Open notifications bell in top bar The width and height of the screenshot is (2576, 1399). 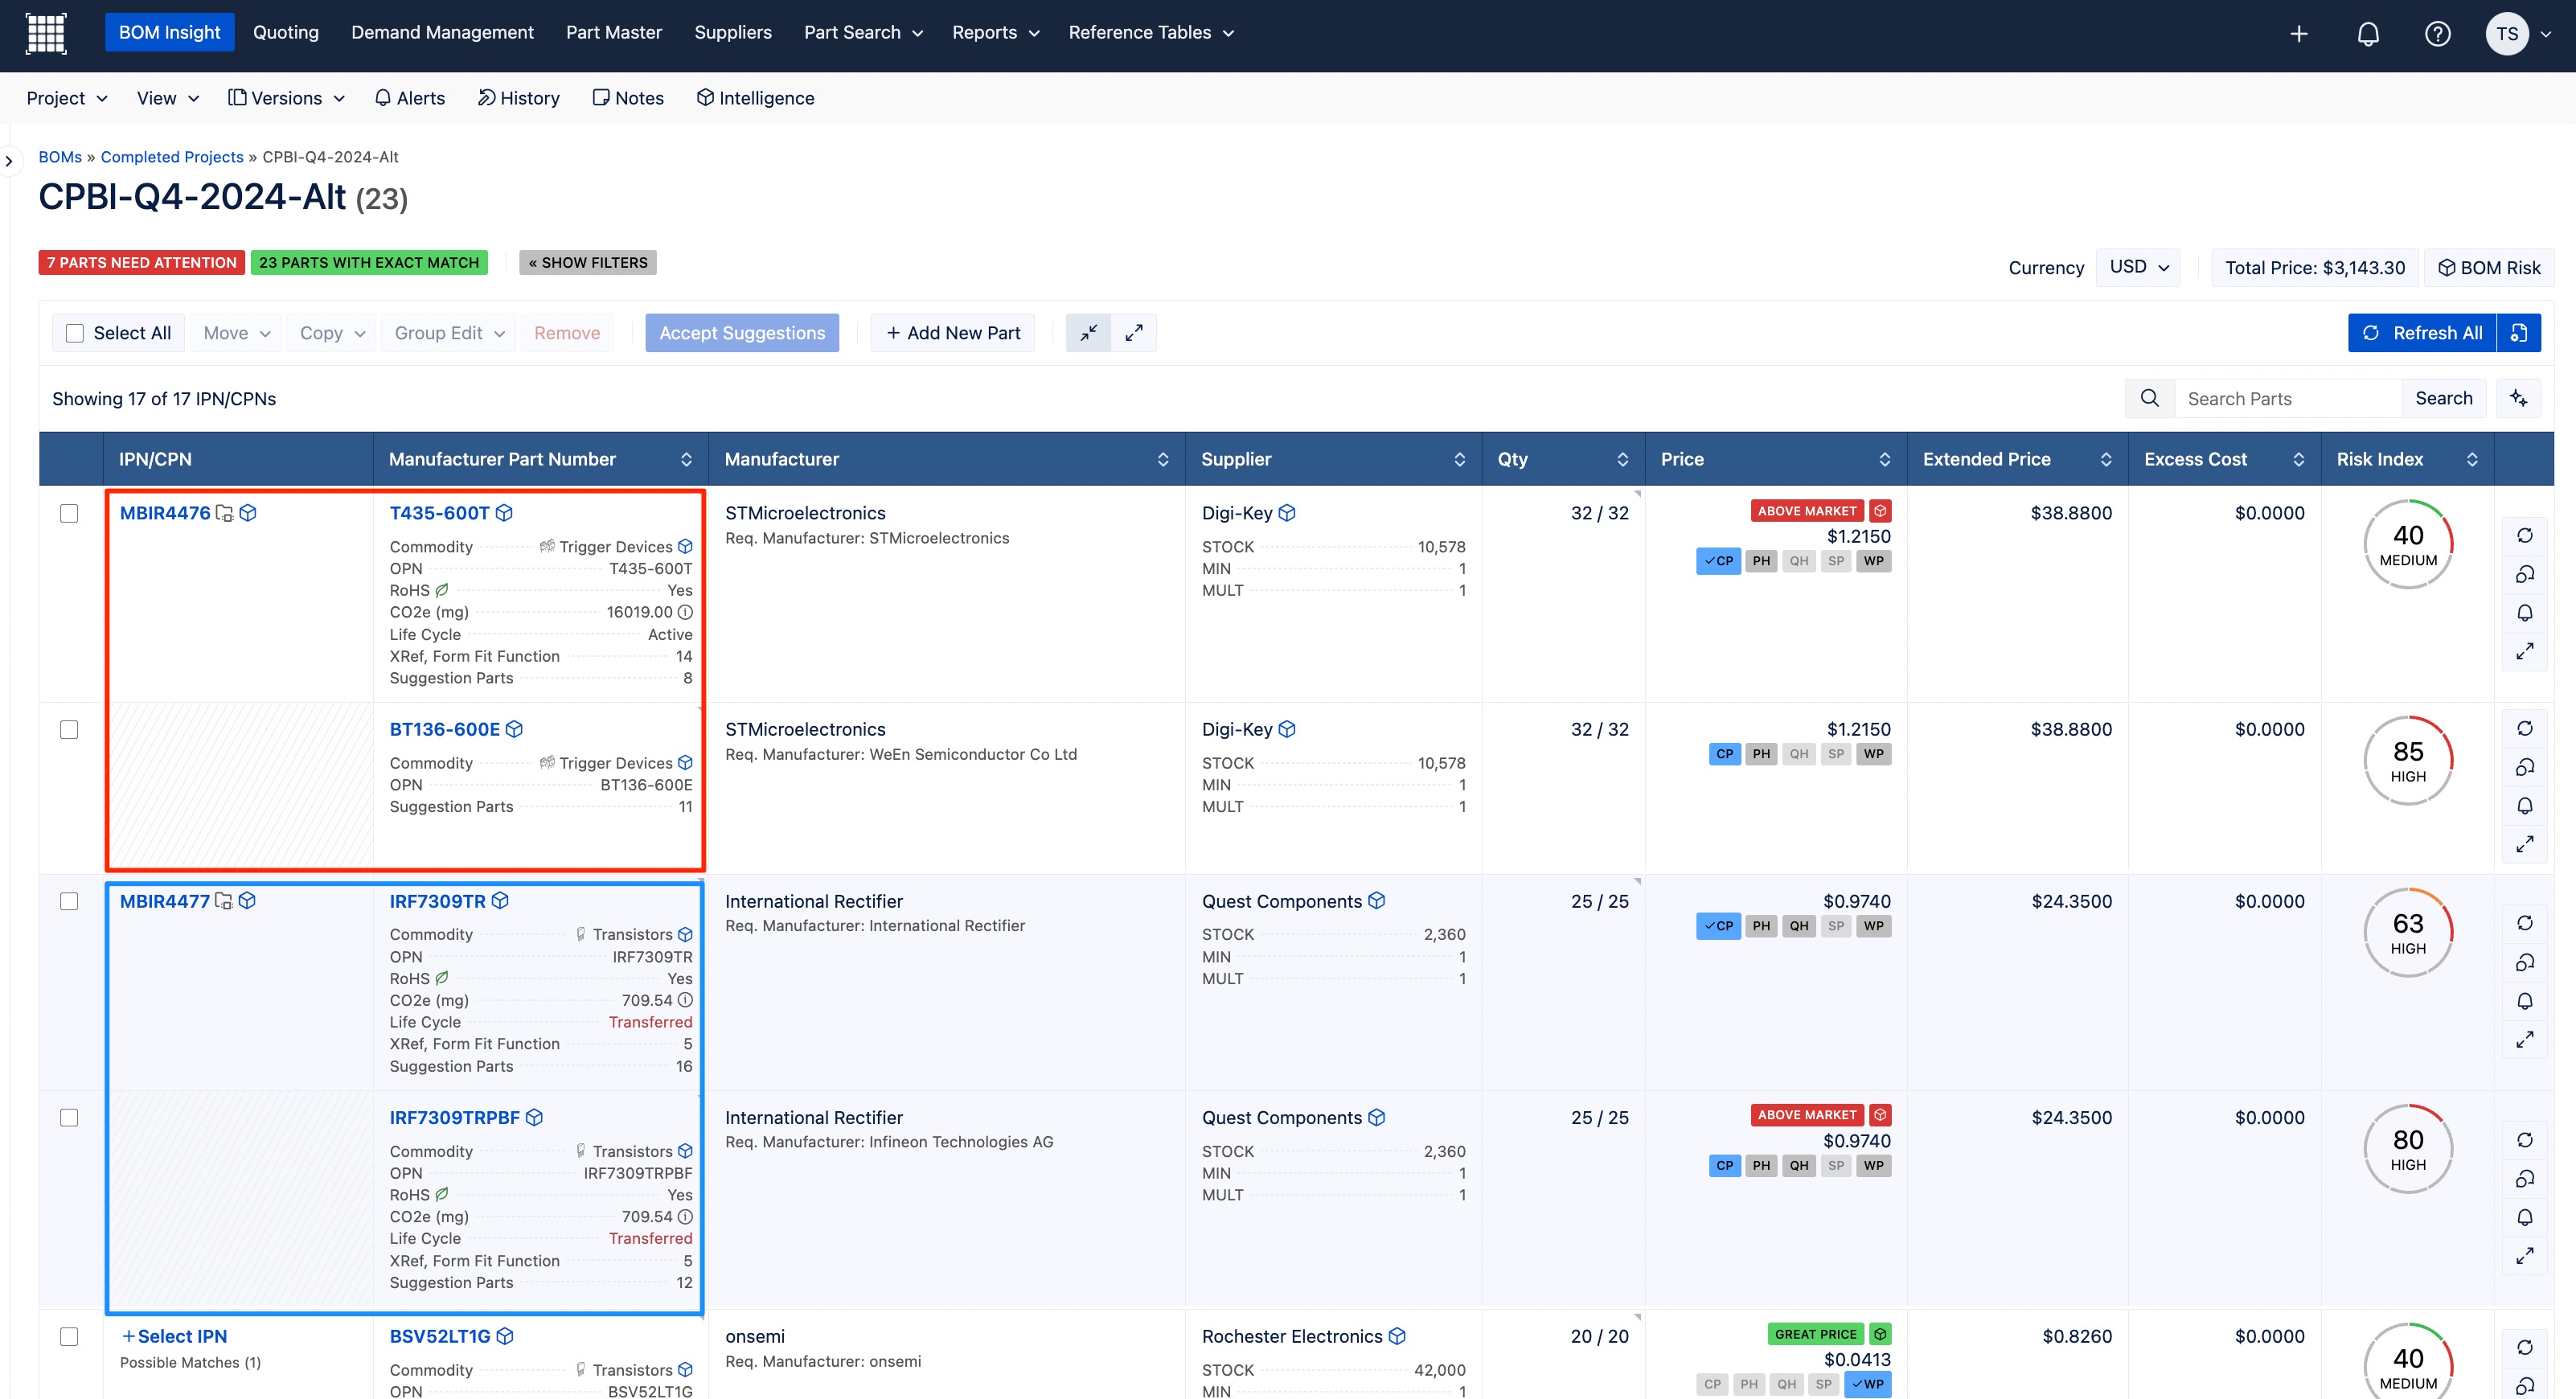(2368, 34)
